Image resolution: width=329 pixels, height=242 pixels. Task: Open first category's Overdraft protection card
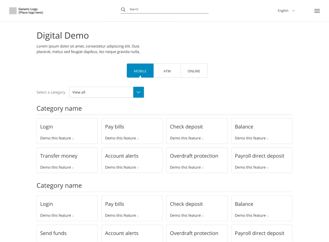pyautogui.click(x=197, y=160)
